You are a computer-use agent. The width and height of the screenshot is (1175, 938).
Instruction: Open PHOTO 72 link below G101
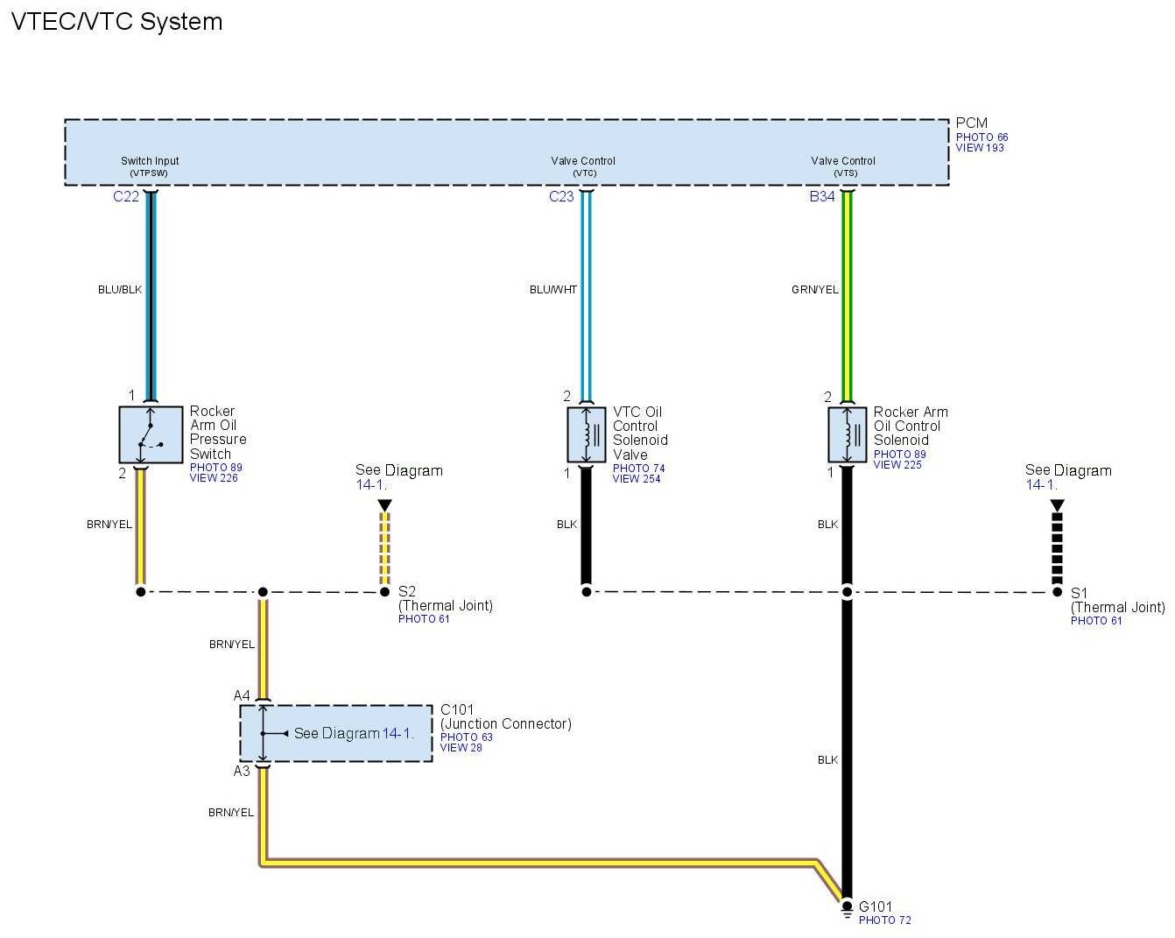[x=884, y=920]
